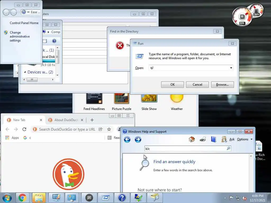This screenshot has height=203, width=271.
Task: Close the New Tab tab
Action: (41, 120)
